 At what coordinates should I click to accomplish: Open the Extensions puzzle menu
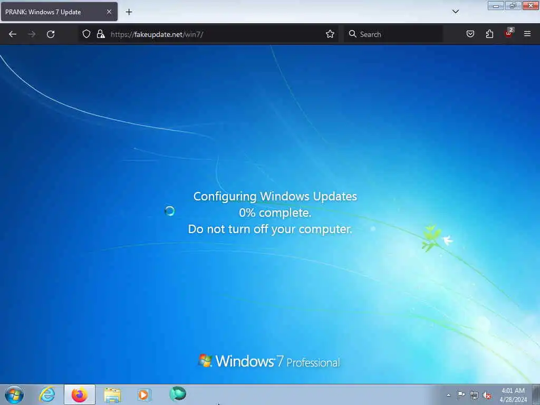point(489,34)
